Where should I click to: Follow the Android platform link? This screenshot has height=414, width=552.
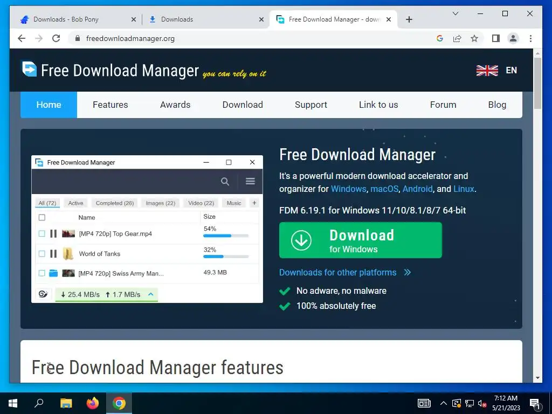click(418, 189)
